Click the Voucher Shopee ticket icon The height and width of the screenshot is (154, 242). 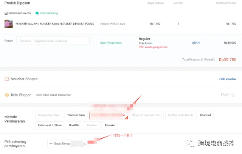coord(7,79)
